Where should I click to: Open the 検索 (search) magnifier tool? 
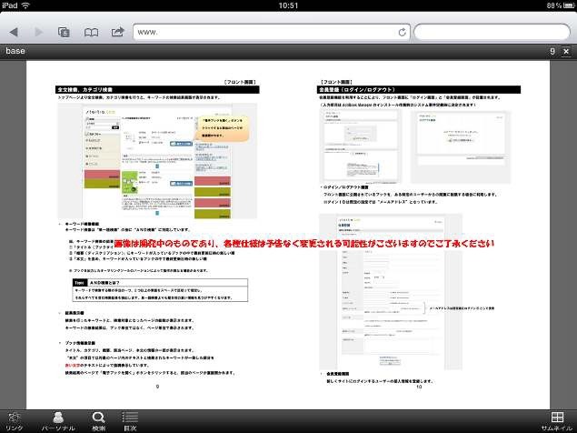(x=98, y=421)
